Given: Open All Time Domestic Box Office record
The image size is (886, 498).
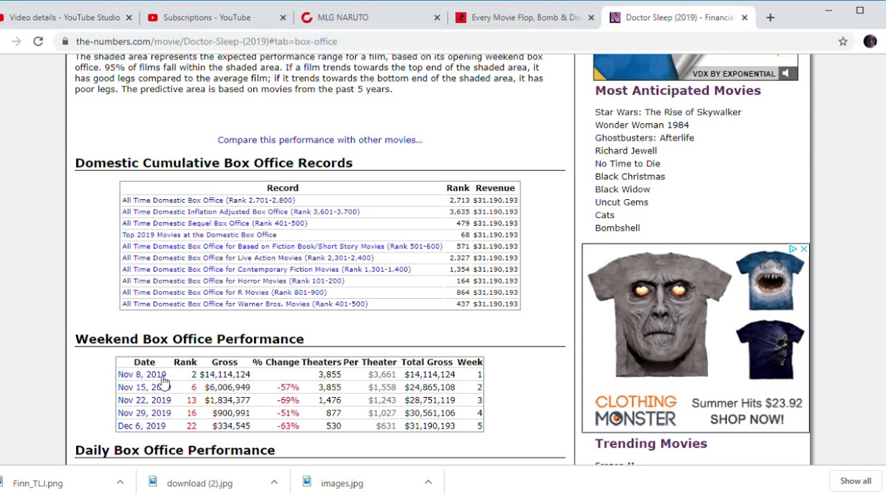Looking at the screenshot, I should point(208,200).
